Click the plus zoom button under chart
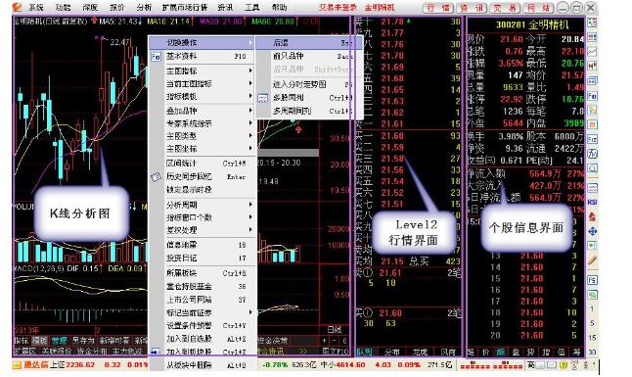The image size is (632, 377). pos(325,341)
